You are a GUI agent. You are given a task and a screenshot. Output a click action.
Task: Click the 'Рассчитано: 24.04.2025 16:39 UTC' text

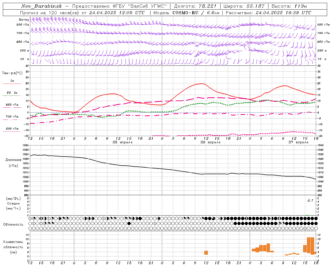coord(268,13)
